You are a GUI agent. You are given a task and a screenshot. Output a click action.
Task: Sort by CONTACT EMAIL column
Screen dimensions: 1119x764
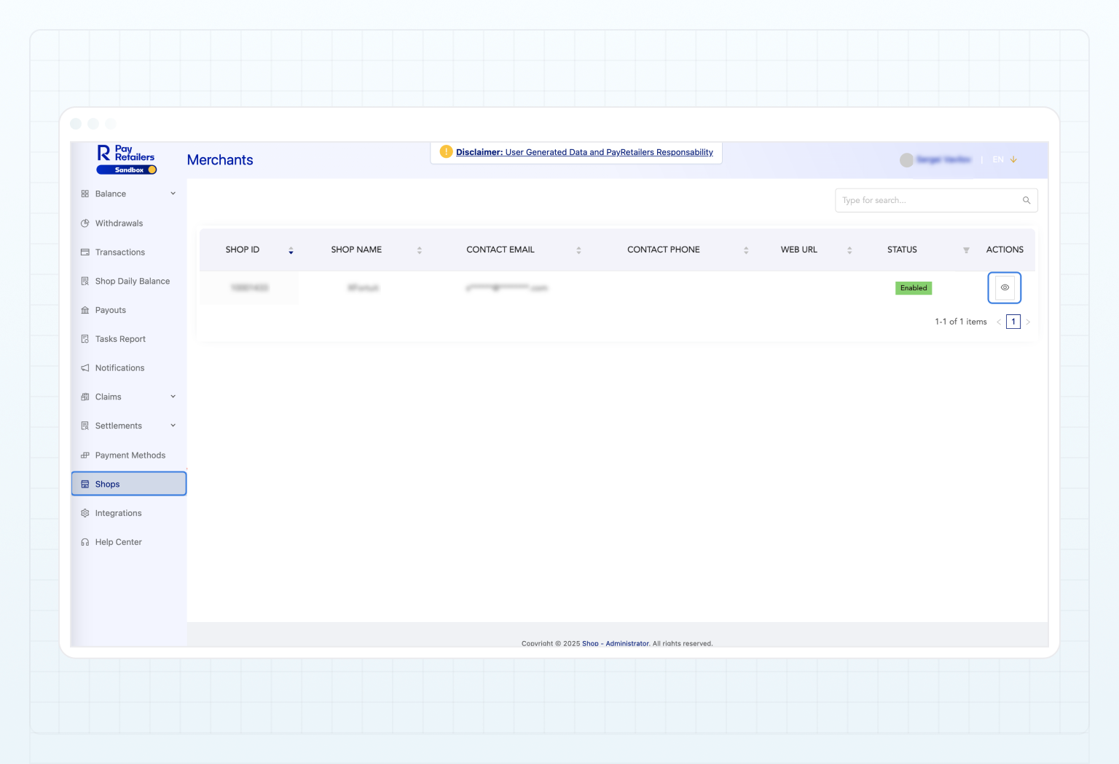tap(579, 250)
